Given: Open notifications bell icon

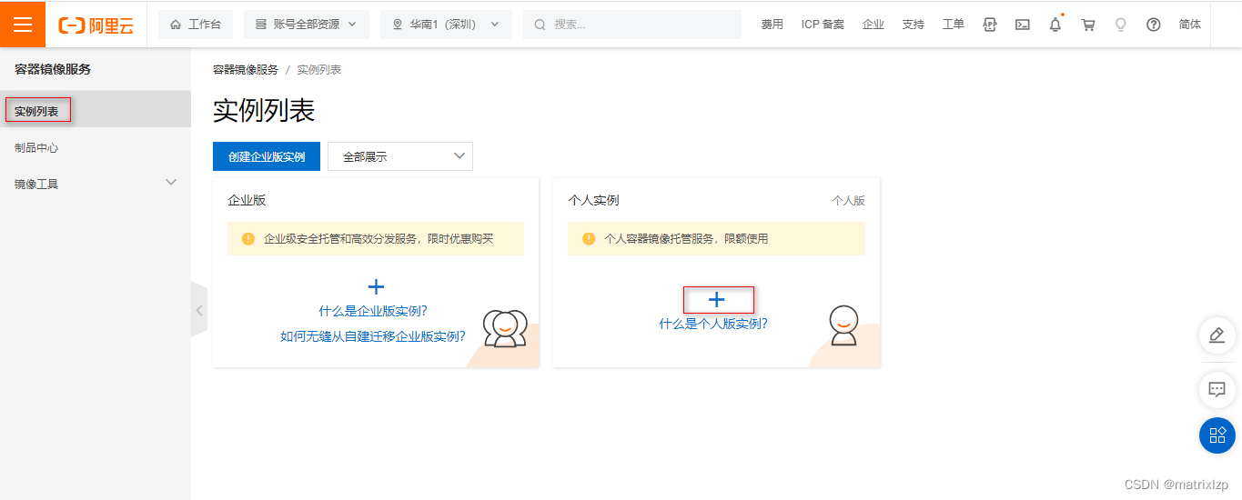Looking at the screenshot, I should coord(1055,25).
